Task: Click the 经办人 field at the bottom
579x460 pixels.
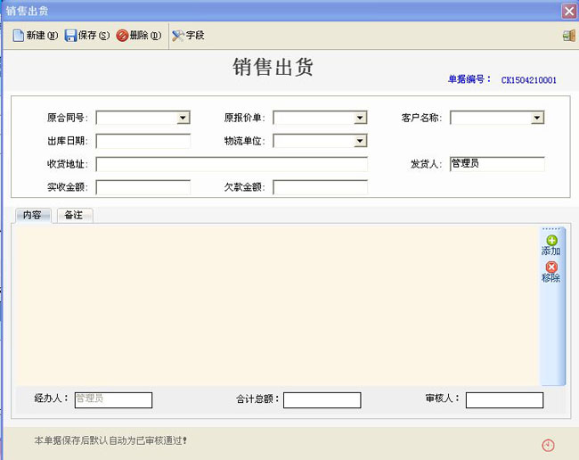Action: click(x=113, y=400)
